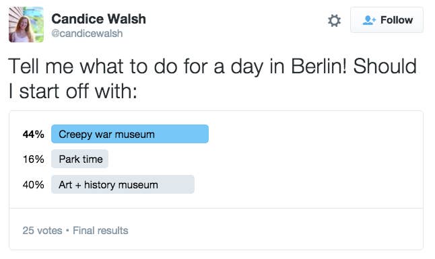This screenshot has height=259, width=435.
Task: Click the 44% result label
Action: (x=33, y=135)
